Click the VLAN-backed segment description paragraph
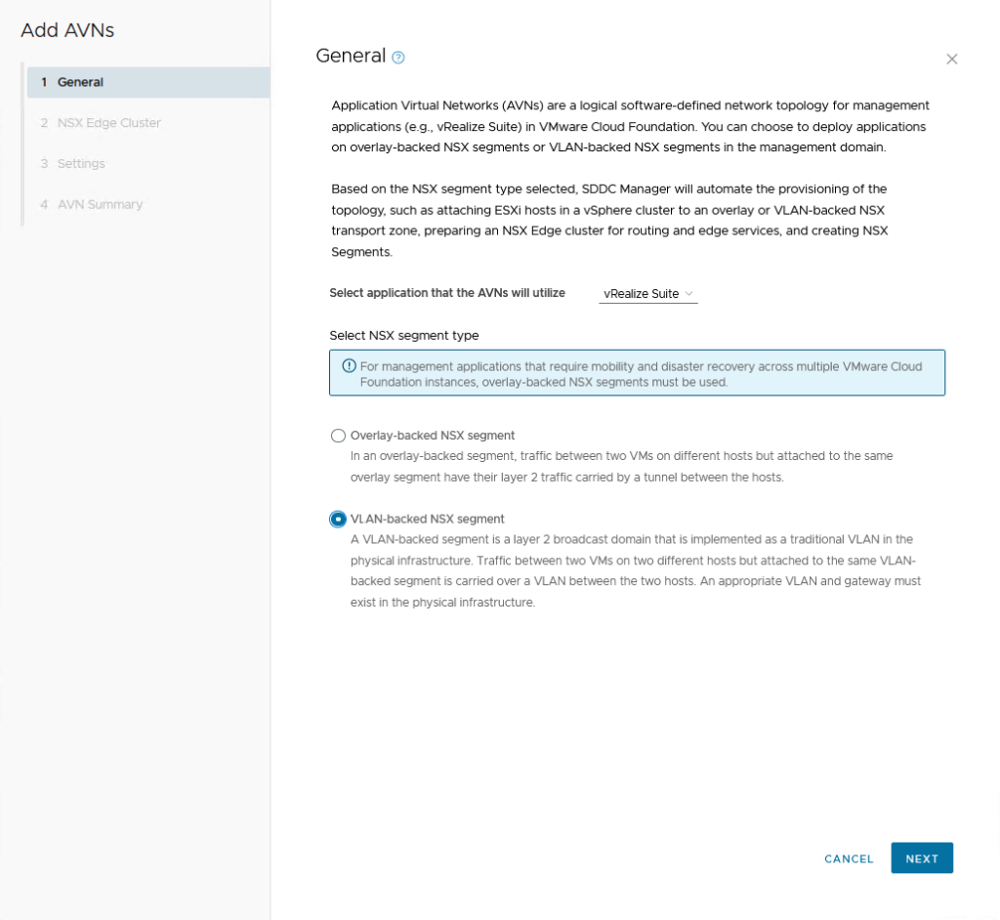This screenshot has width=1000, height=920. (635, 570)
